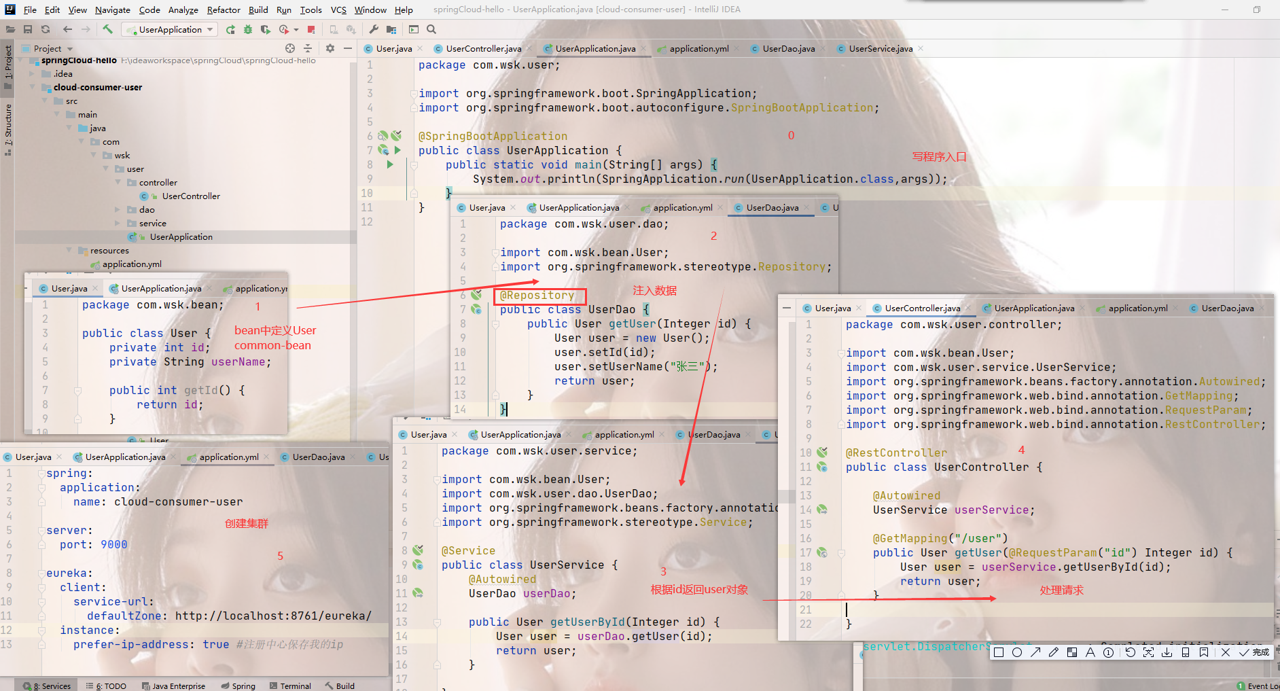The height and width of the screenshot is (691, 1280).
Task: Pin screenshot using the pin icon
Action: (1203, 652)
